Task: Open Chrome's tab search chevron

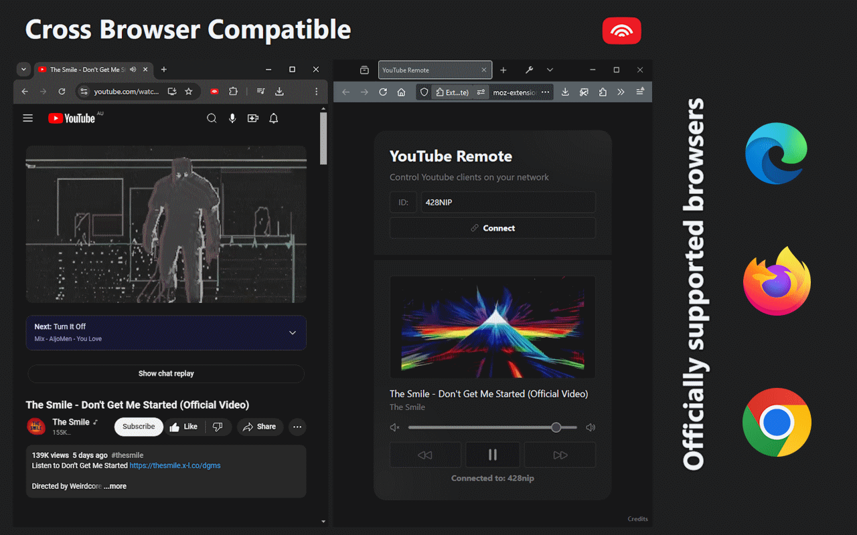Action: 23,70
